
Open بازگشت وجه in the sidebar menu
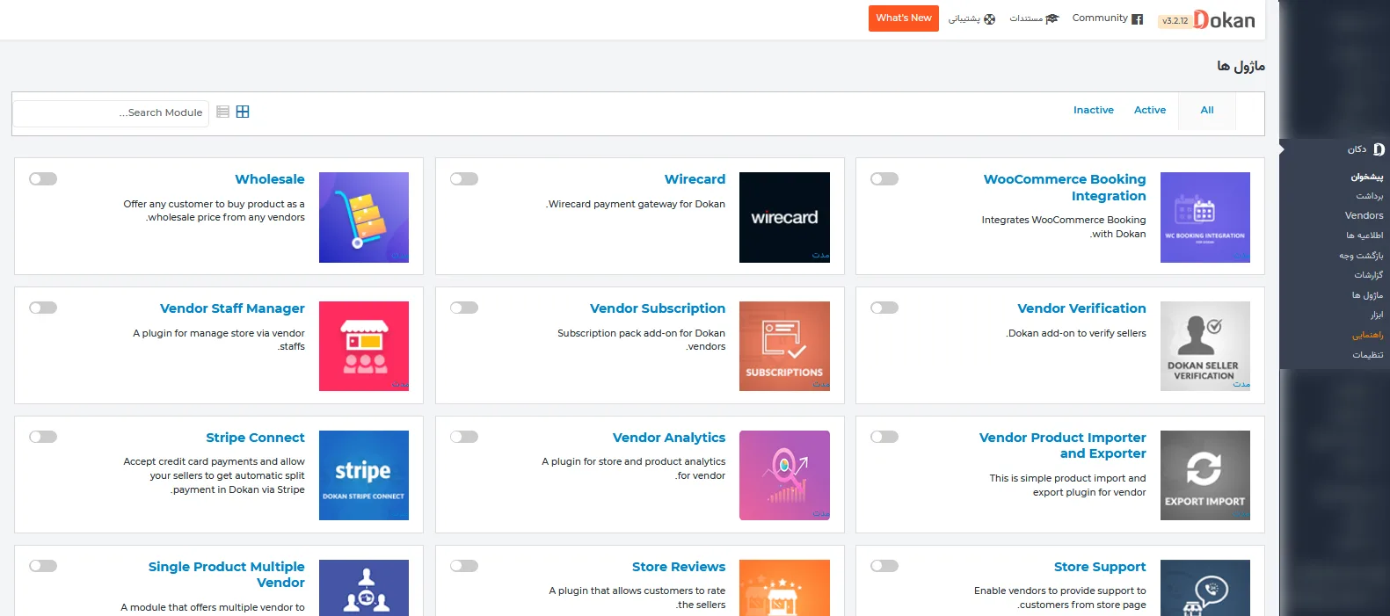[1361, 256]
